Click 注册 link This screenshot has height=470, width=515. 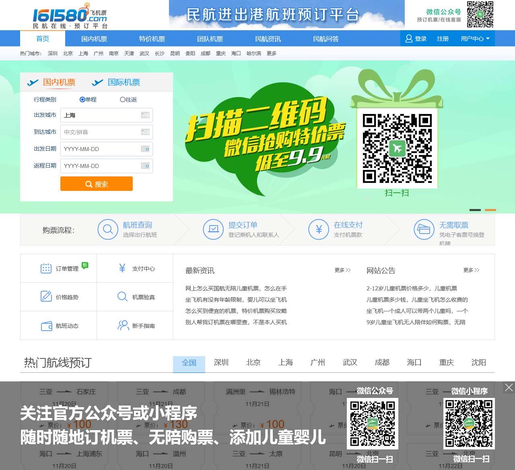click(x=443, y=39)
